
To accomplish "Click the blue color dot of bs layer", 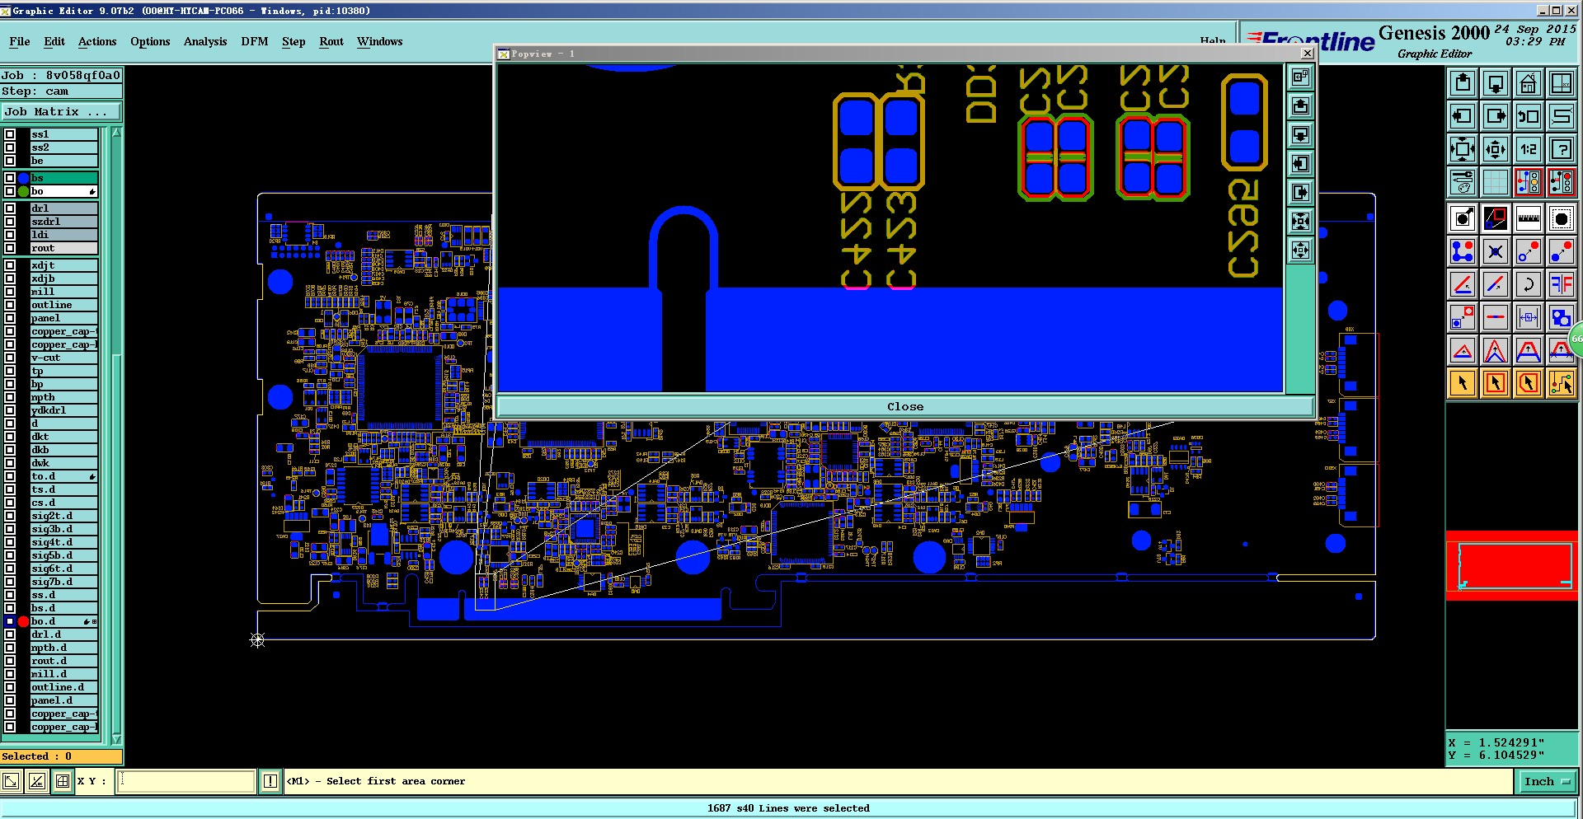I will pyautogui.click(x=23, y=178).
